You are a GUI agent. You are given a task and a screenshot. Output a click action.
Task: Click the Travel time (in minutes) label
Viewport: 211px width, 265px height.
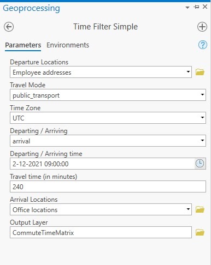tap(44, 177)
